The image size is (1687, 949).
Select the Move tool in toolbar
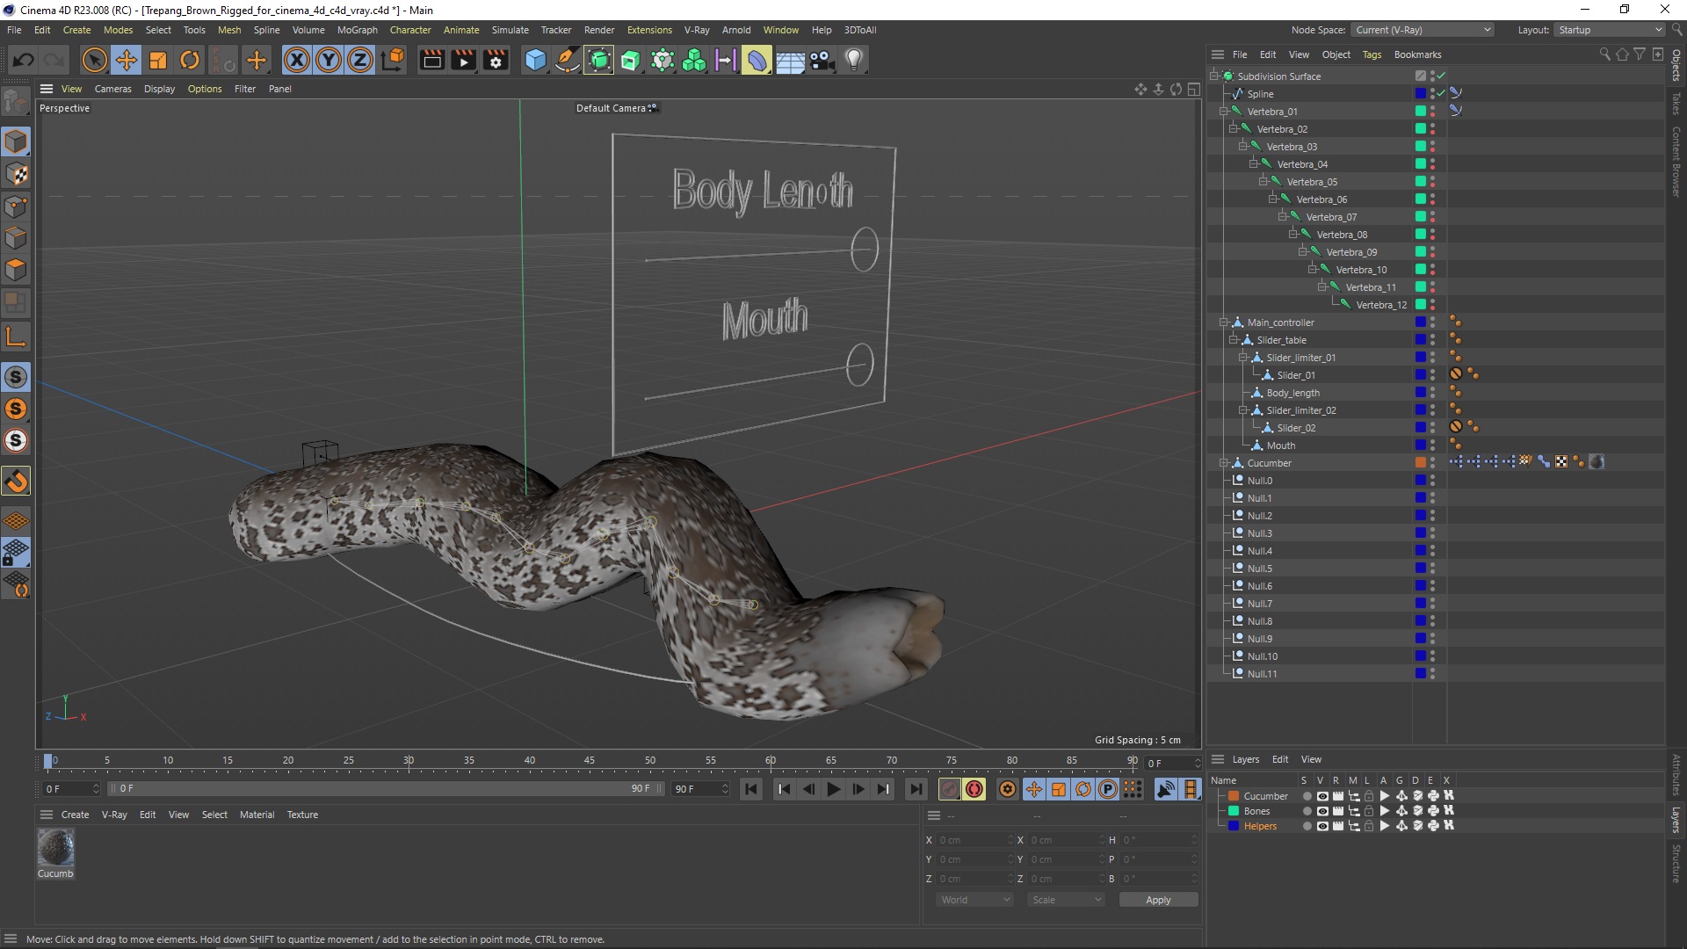click(127, 59)
